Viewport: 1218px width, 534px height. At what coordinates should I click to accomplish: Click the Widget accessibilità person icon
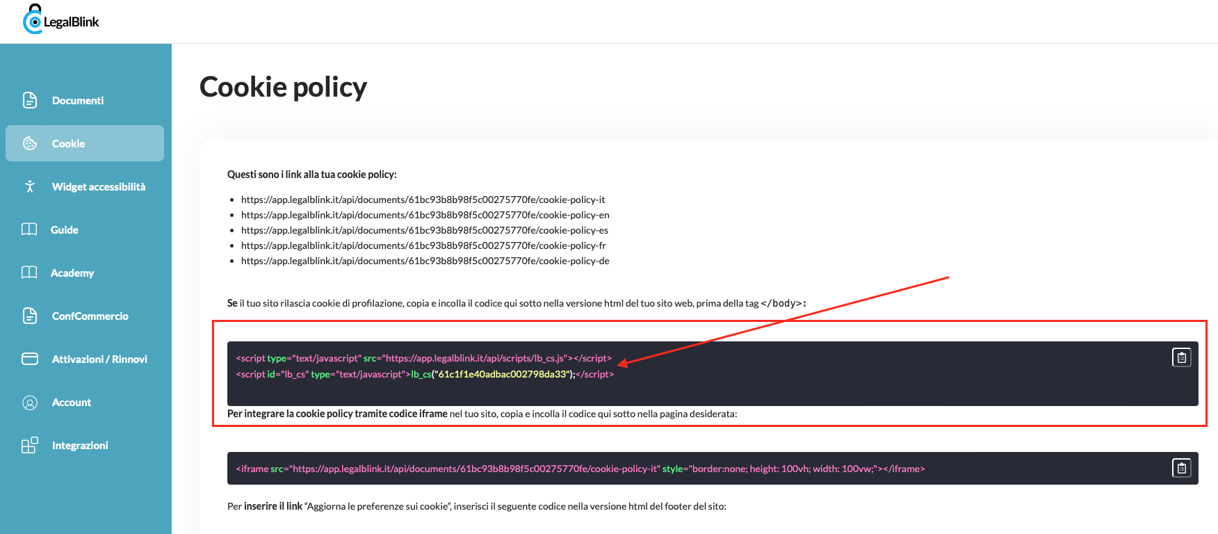click(30, 186)
